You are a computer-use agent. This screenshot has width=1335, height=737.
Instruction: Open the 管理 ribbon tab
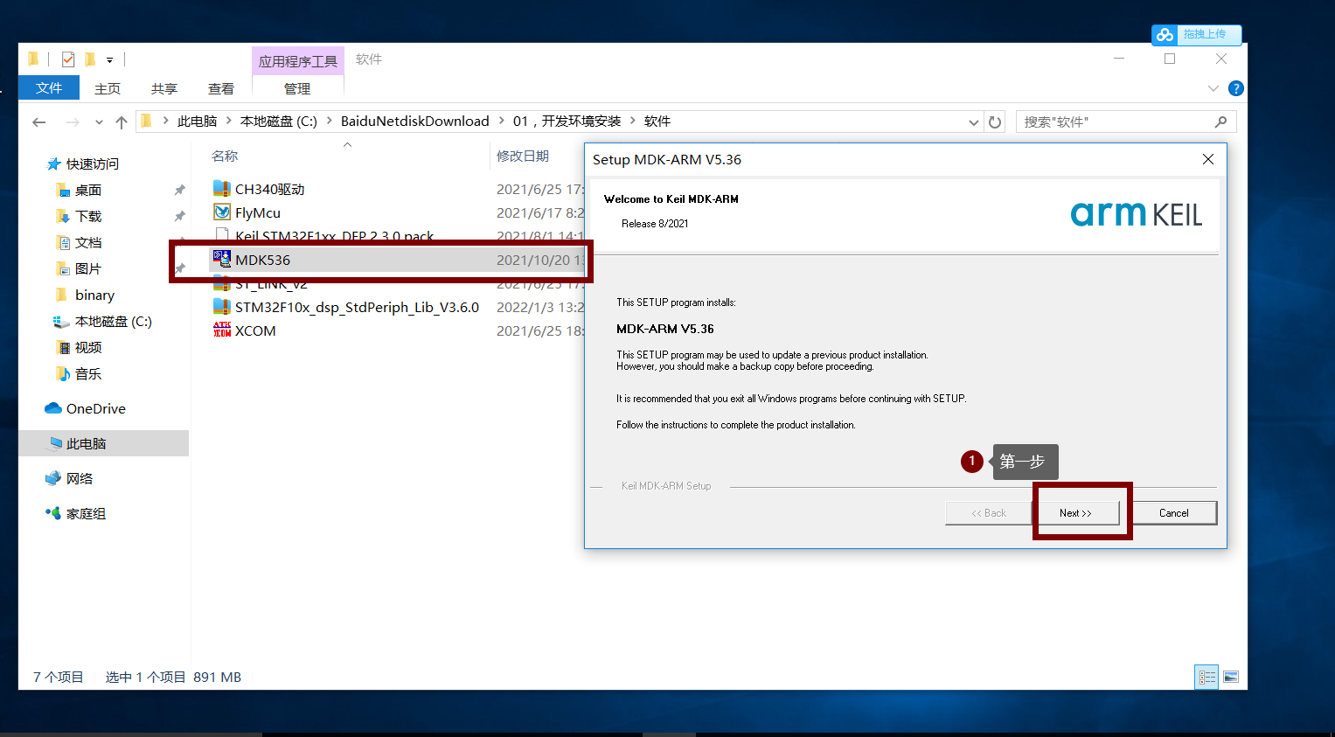pos(297,88)
